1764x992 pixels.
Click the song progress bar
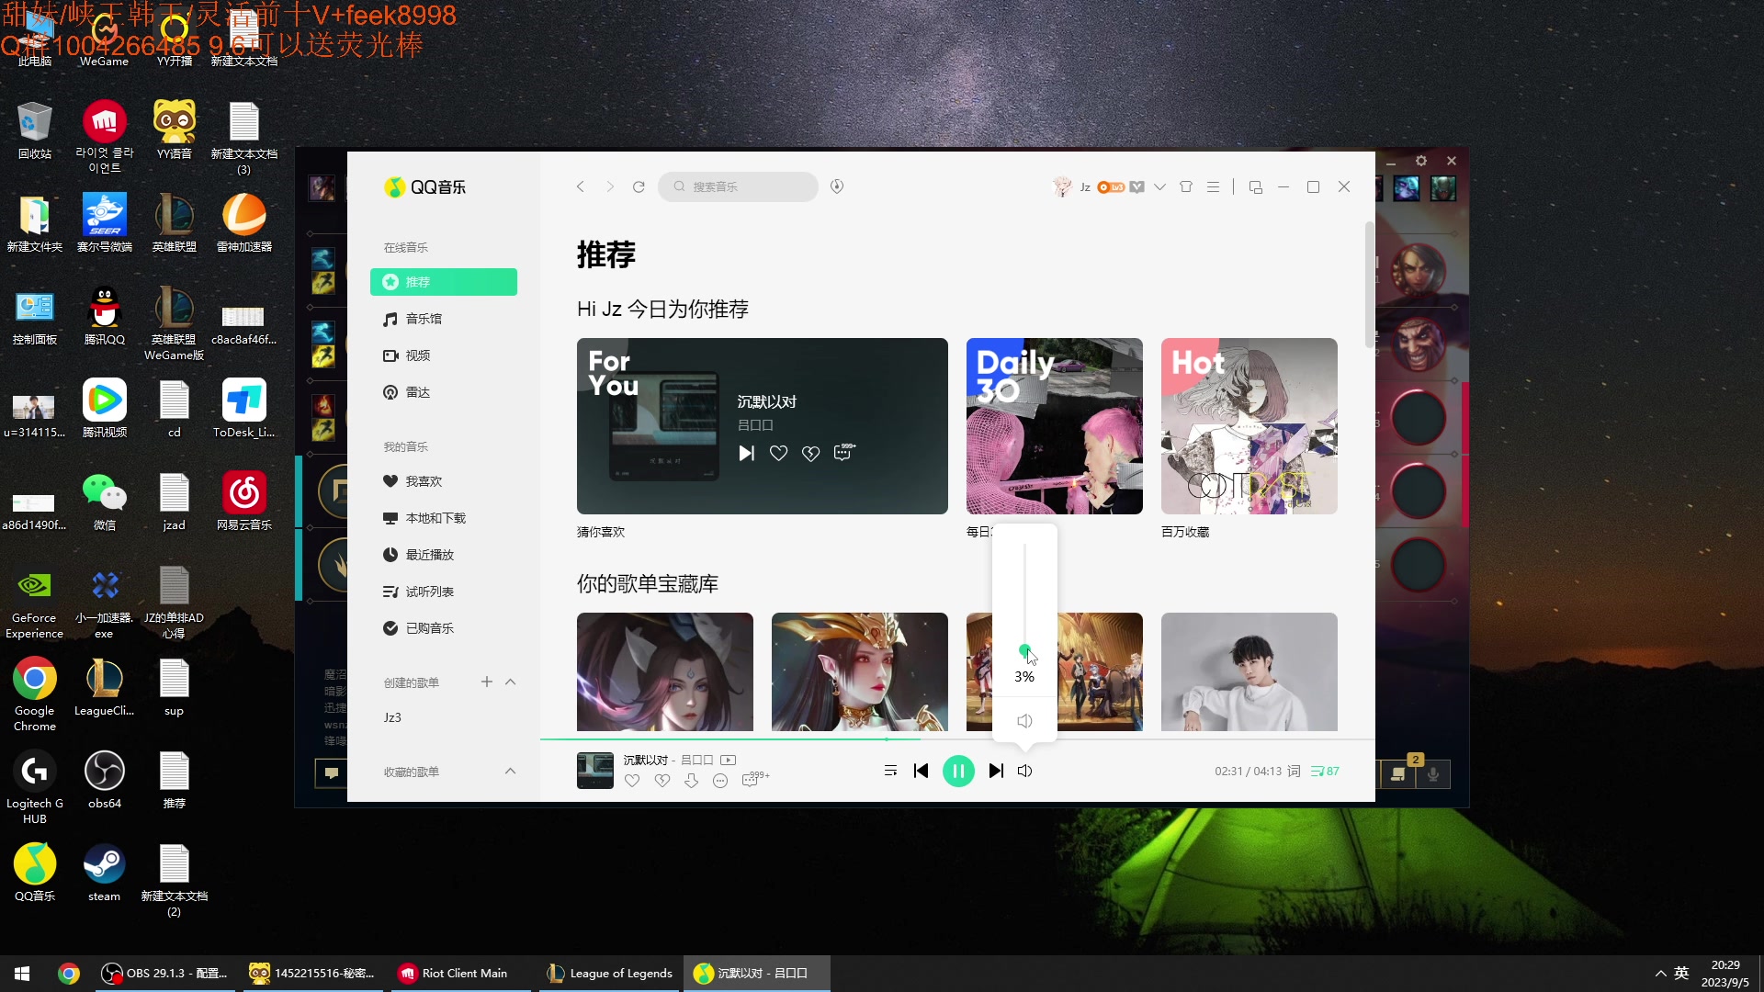pyautogui.click(x=957, y=738)
